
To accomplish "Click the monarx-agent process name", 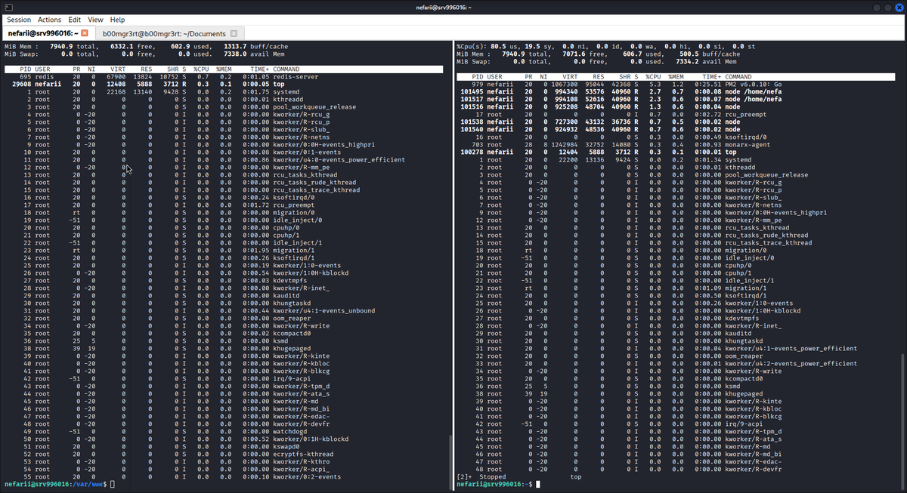I will coord(747,145).
